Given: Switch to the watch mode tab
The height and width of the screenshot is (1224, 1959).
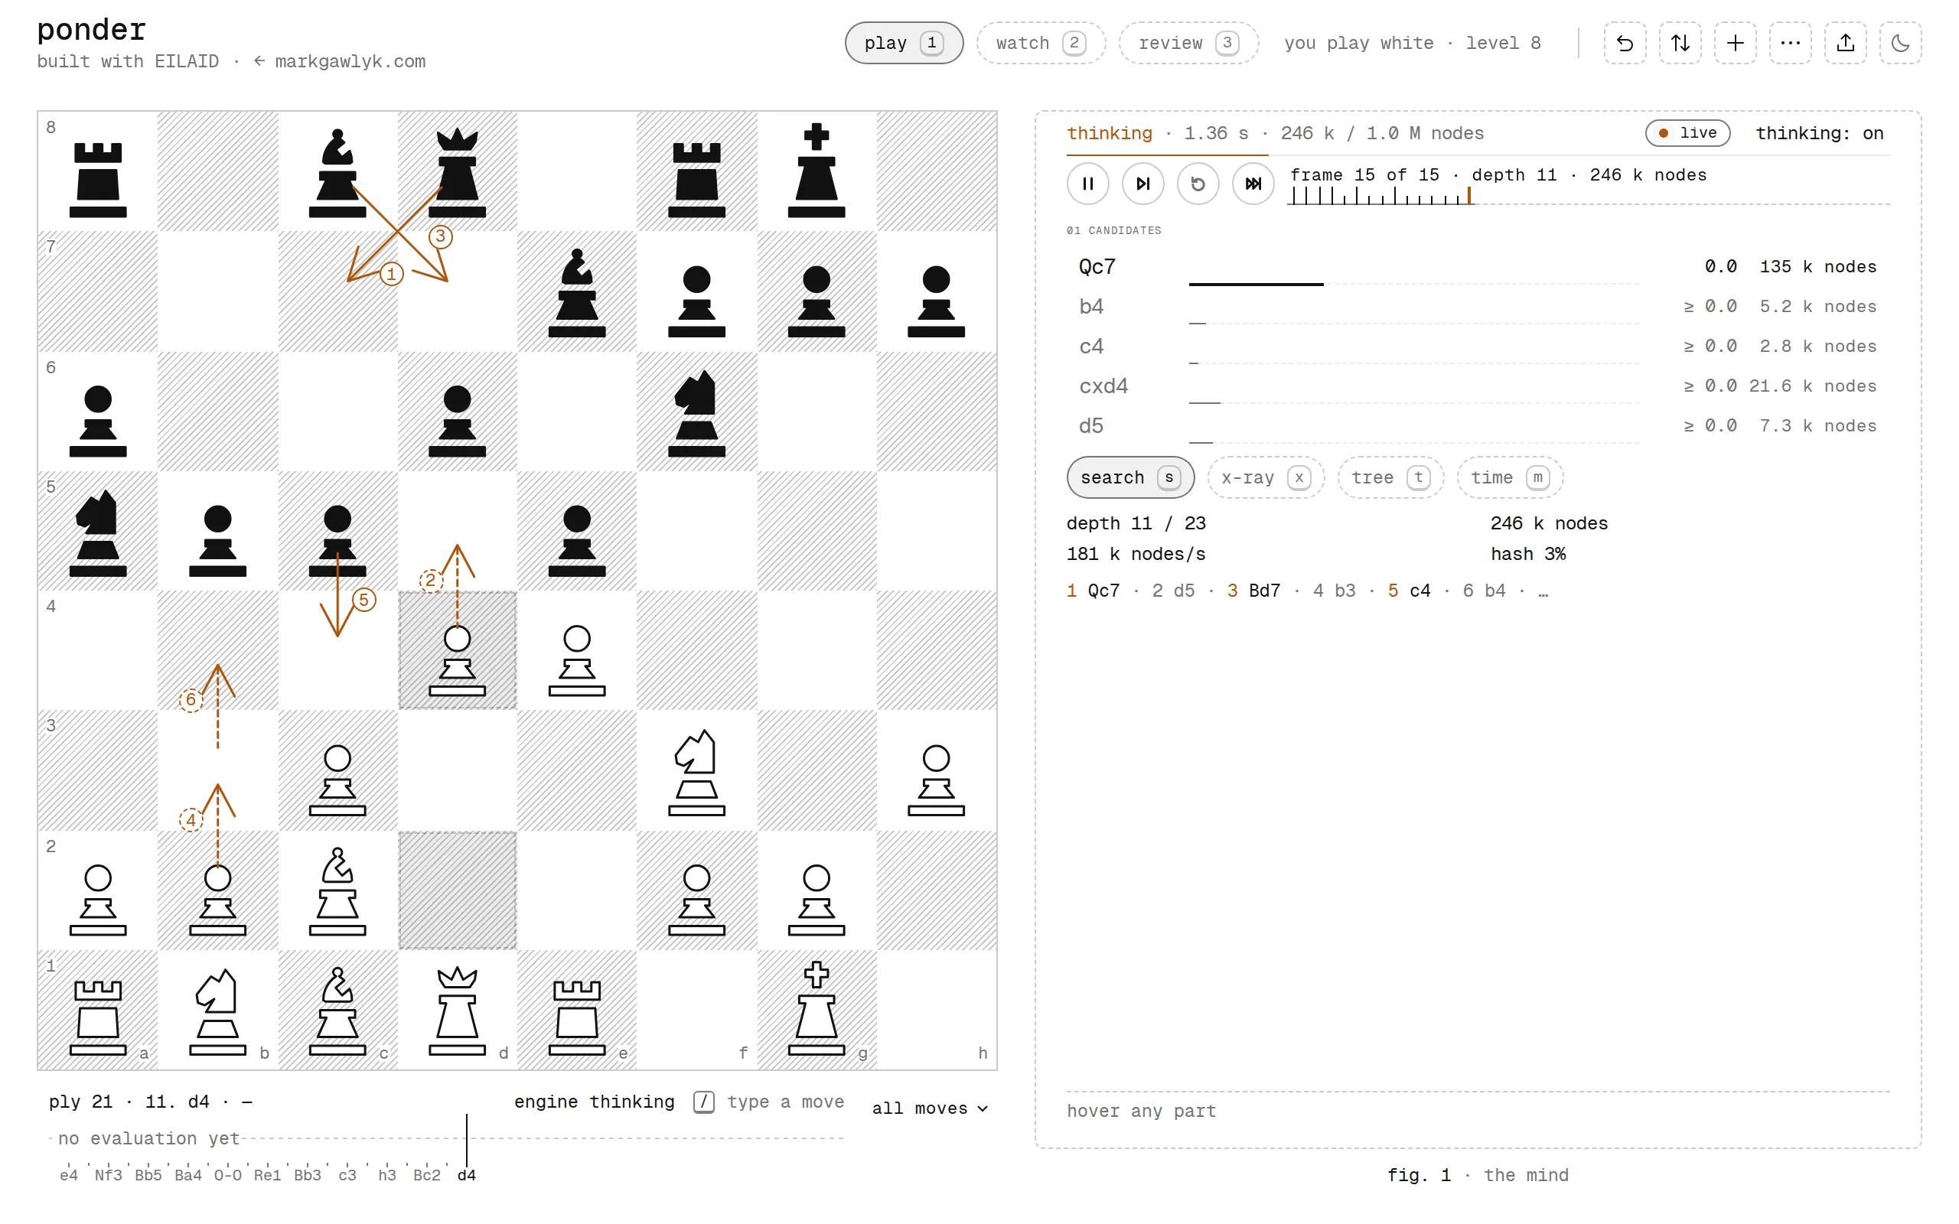Looking at the screenshot, I should point(1040,43).
